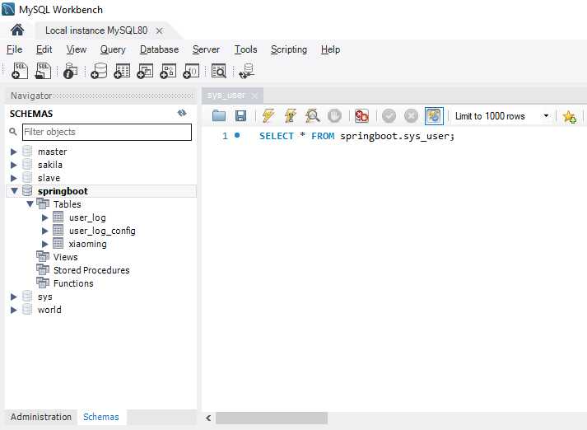Viewport: 587px width, 430px height.
Task: Click the Filter objects search field
Action: tap(107, 132)
